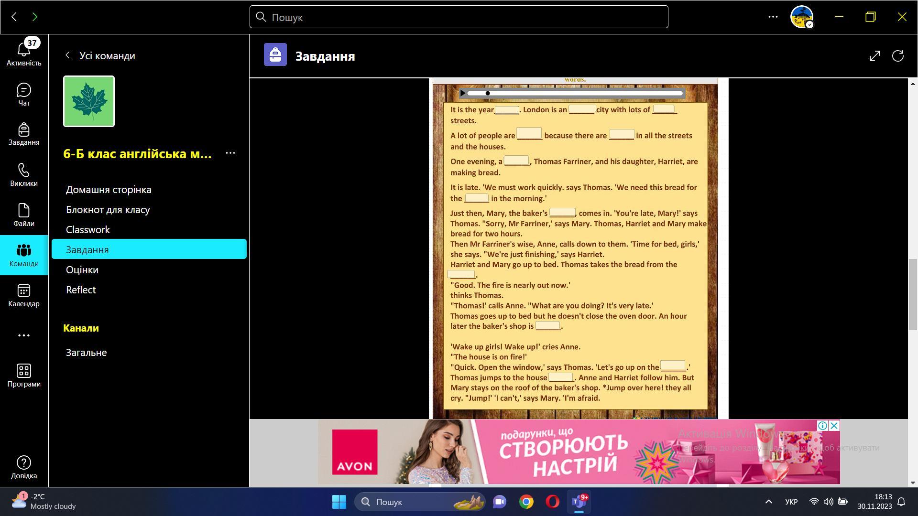The height and width of the screenshot is (516, 918).
Task: Click the first blank after 'It is the year'
Action: [506, 110]
